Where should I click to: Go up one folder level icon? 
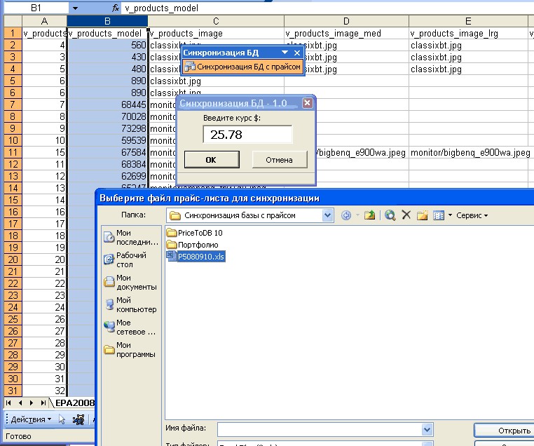(x=369, y=215)
